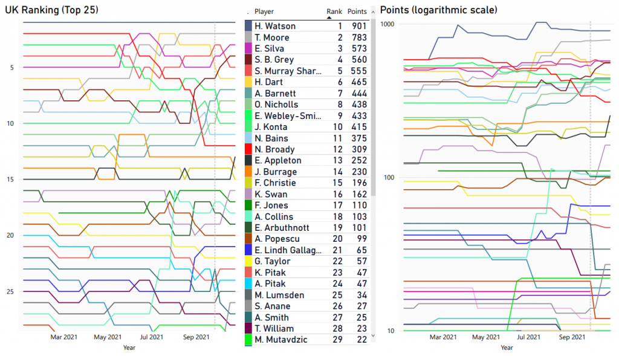Sort table by Player column header
619x356 pixels.
pyautogui.click(x=264, y=11)
